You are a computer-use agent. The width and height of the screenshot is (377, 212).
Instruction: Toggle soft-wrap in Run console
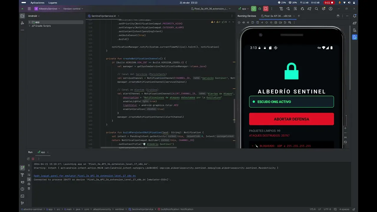(x=29, y=175)
